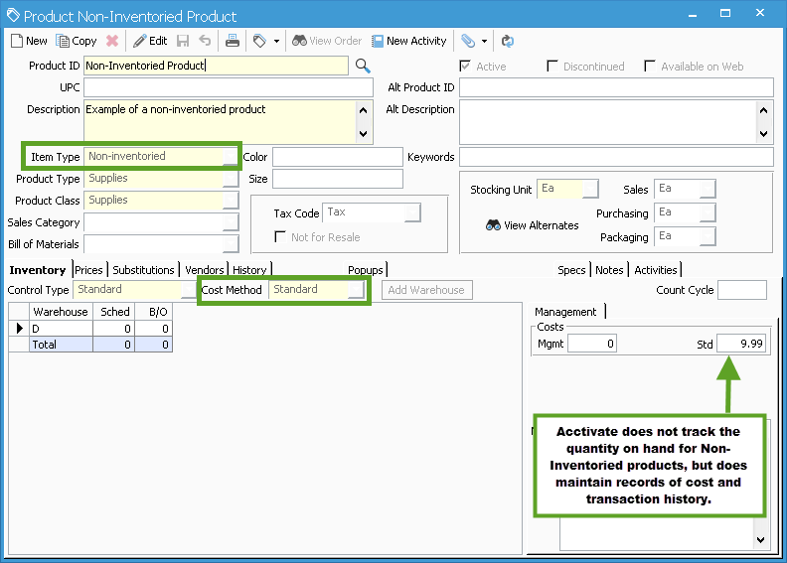The height and width of the screenshot is (563, 787).
Task: Open the Sales Category dropdown
Action: [x=231, y=222]
